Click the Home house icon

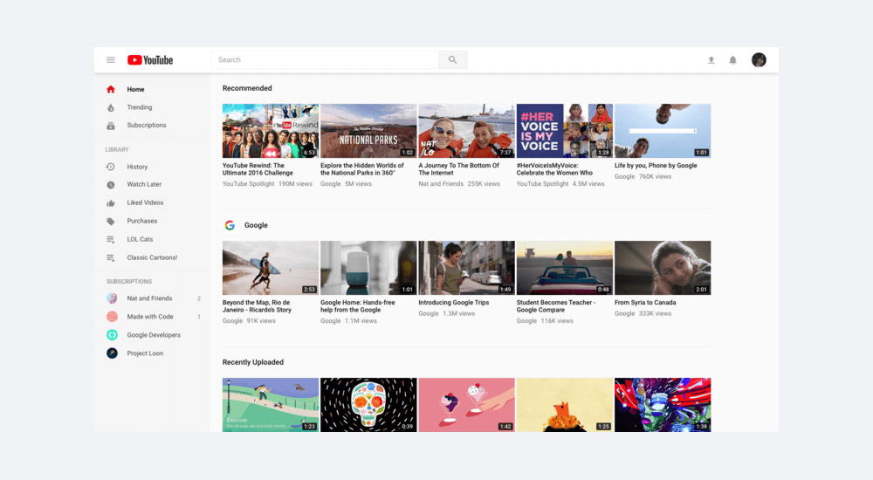tap(111, 89)
